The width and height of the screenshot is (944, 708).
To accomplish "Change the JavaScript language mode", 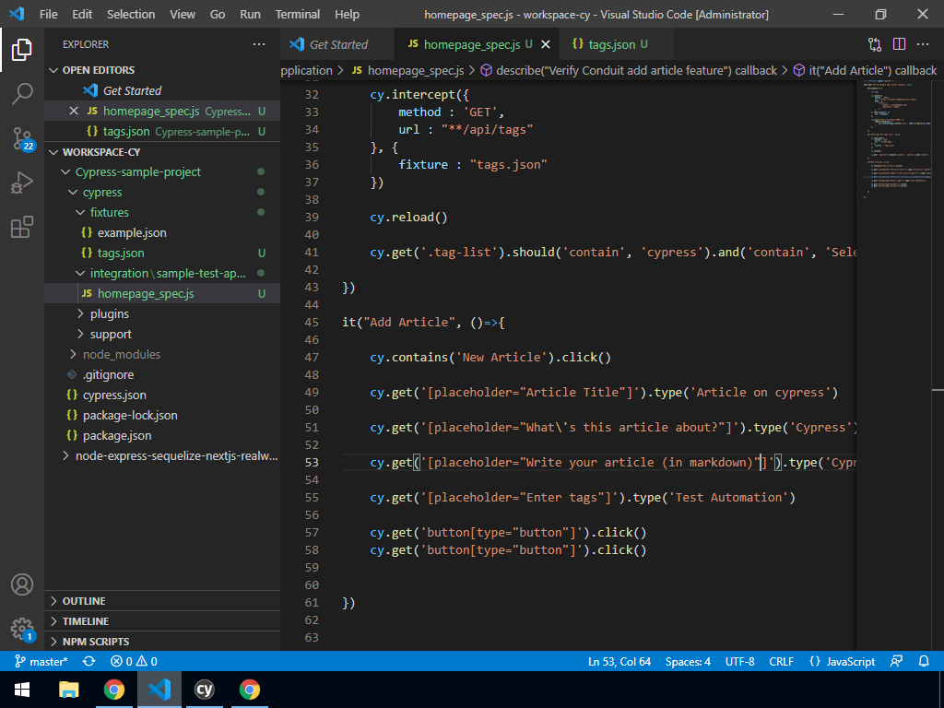I will (x=842, y=661).
